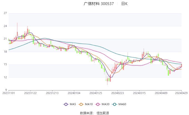Click the data source text 数据来源：恒生聚源
The image size is (189, 115).
[x=94, y=113]
